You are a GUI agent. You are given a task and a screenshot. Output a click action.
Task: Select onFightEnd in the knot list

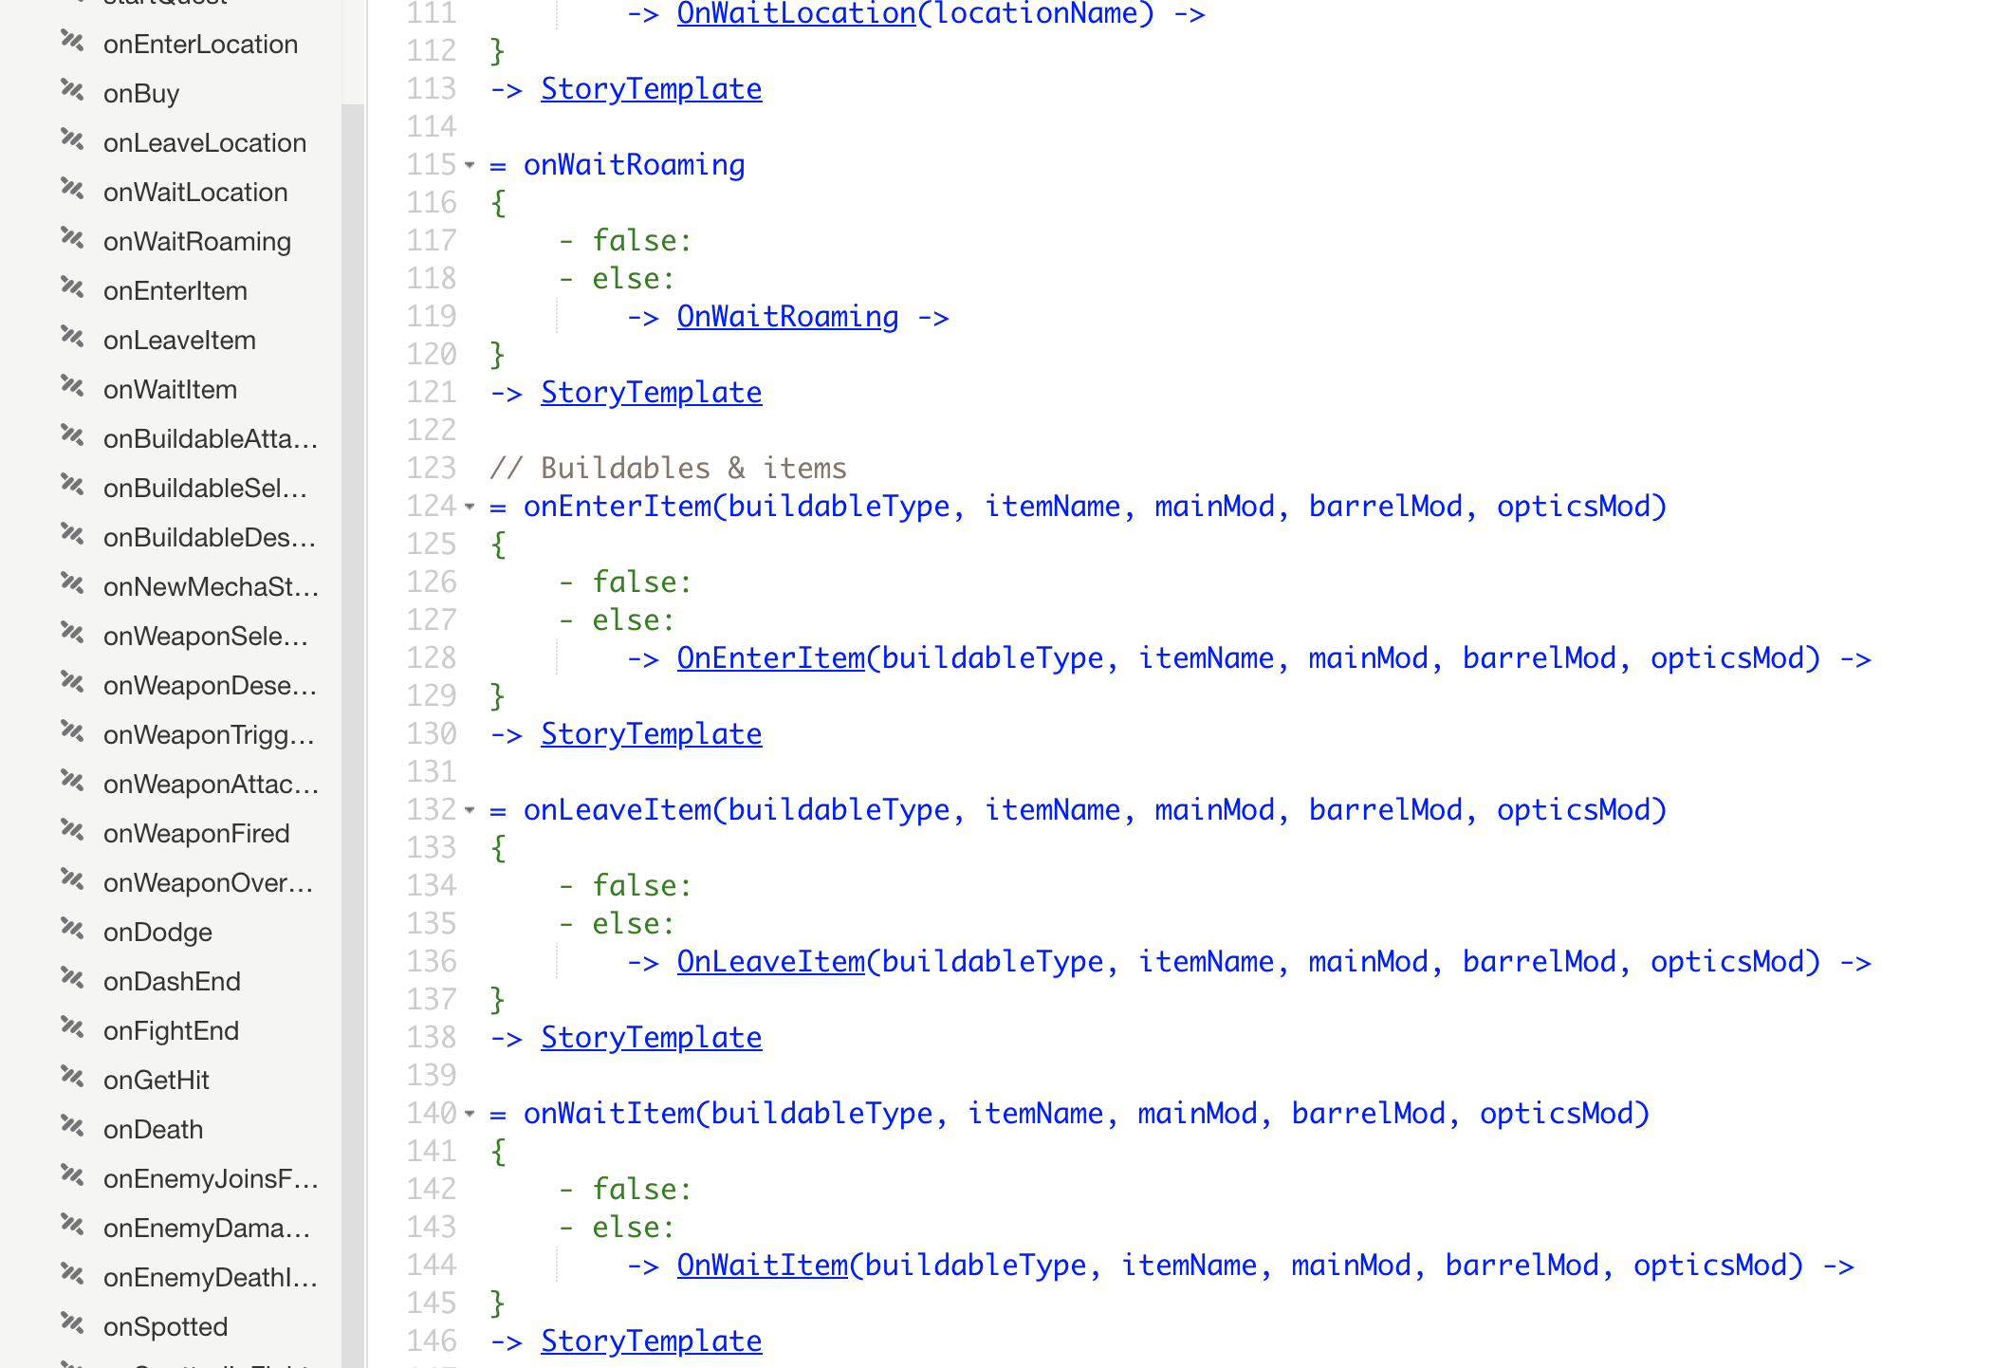point(171,1031)
